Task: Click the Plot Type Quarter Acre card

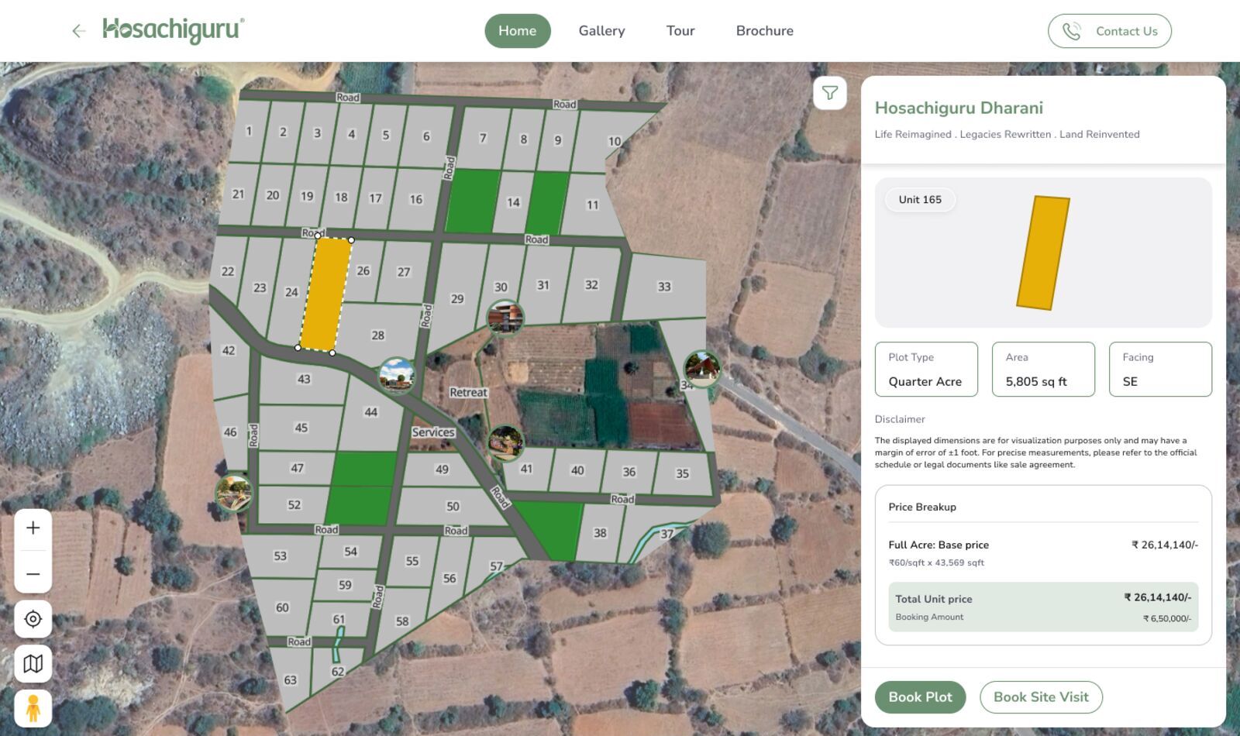Action: [926, 370]
